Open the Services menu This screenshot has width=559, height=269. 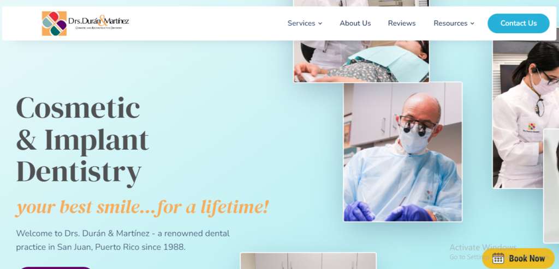coord(305,23)
